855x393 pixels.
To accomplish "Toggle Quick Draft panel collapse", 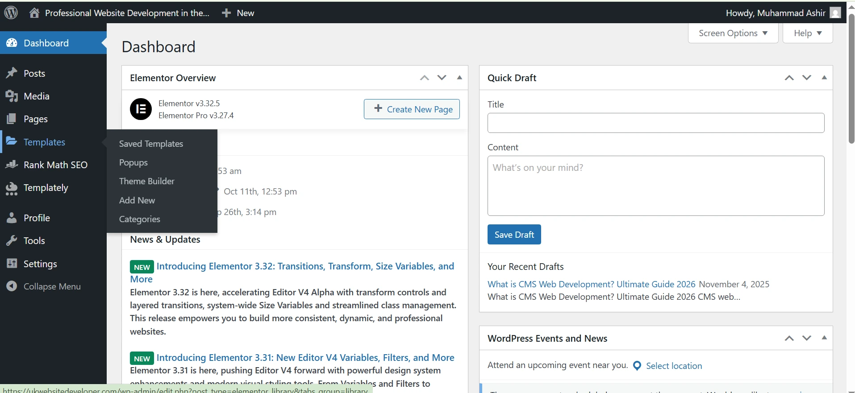I will (824, 78).
